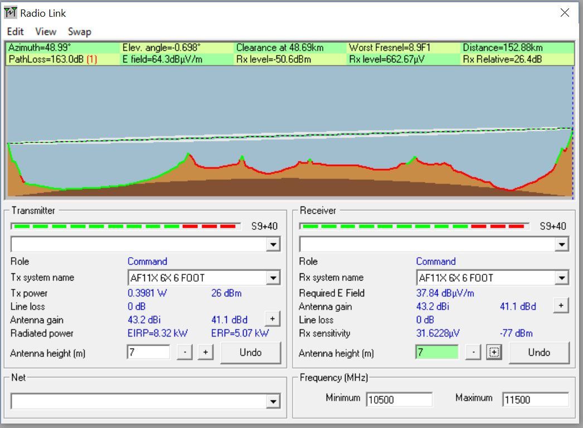The image size is (583, 428).
Task: Expand the Net selection dropdown
Action: coord(273,401)
